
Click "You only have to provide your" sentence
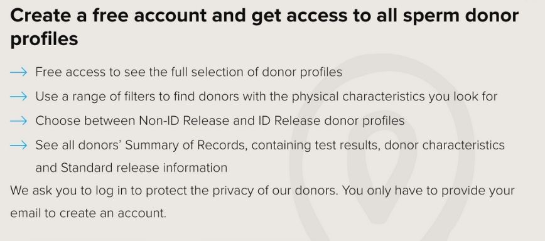pos(428,191)
